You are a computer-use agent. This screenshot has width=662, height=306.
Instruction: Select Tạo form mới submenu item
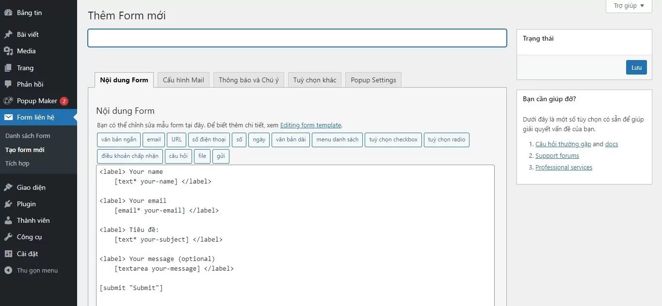[25, 150]
